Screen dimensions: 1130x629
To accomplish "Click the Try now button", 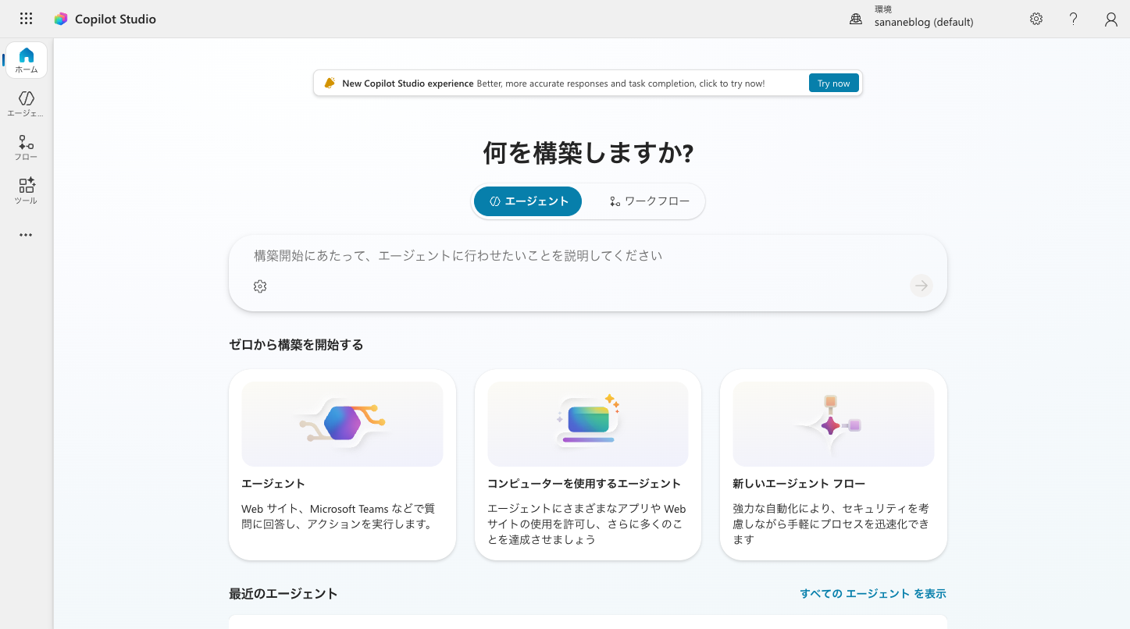I will (x=834, y=83).
